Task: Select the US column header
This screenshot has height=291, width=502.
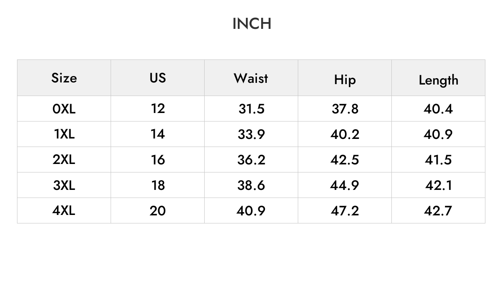Action: pyautogui.click(x=157, y=78)
